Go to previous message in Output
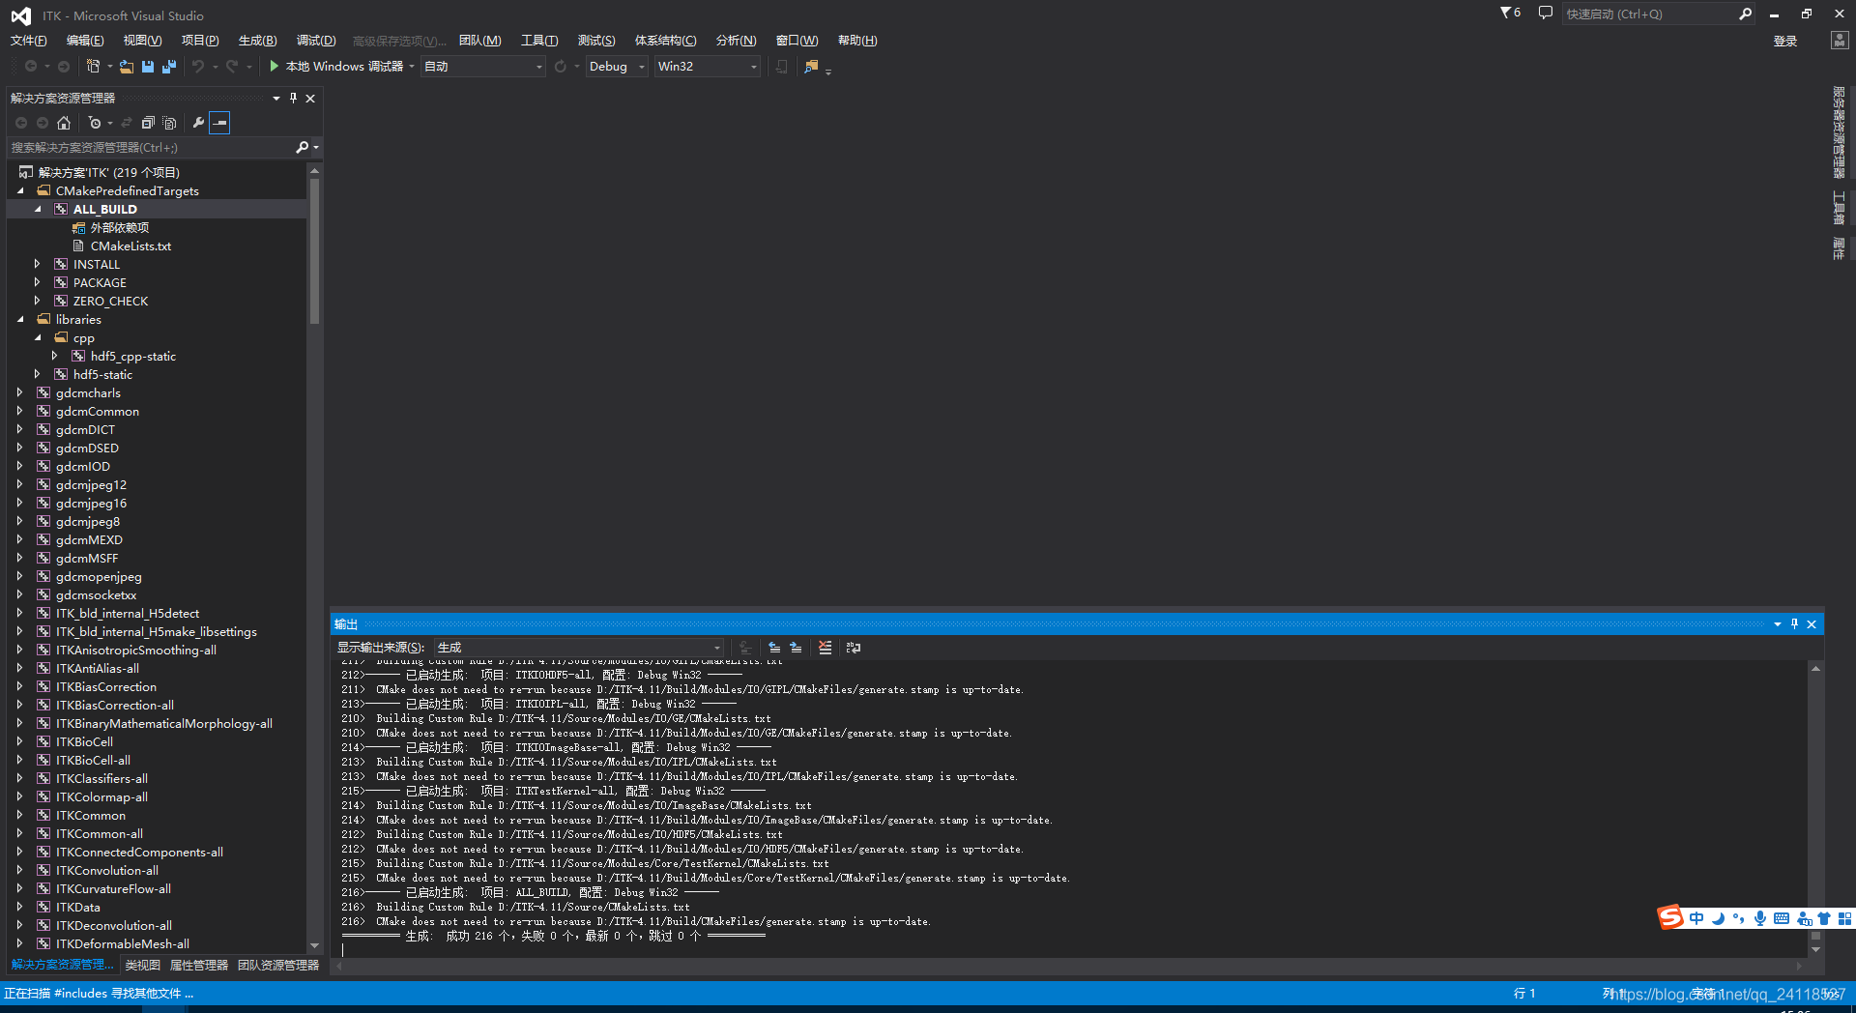The image size is (1856, 1013). (x=774, y=648)
